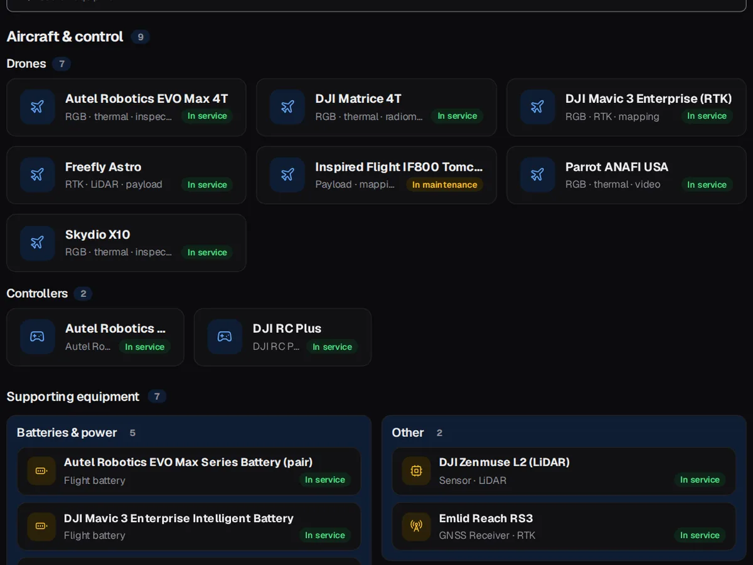Viewport: 753px width, 565px height.
Task: Click the RGB · thermal · video tags
Action: click(613, 184)
